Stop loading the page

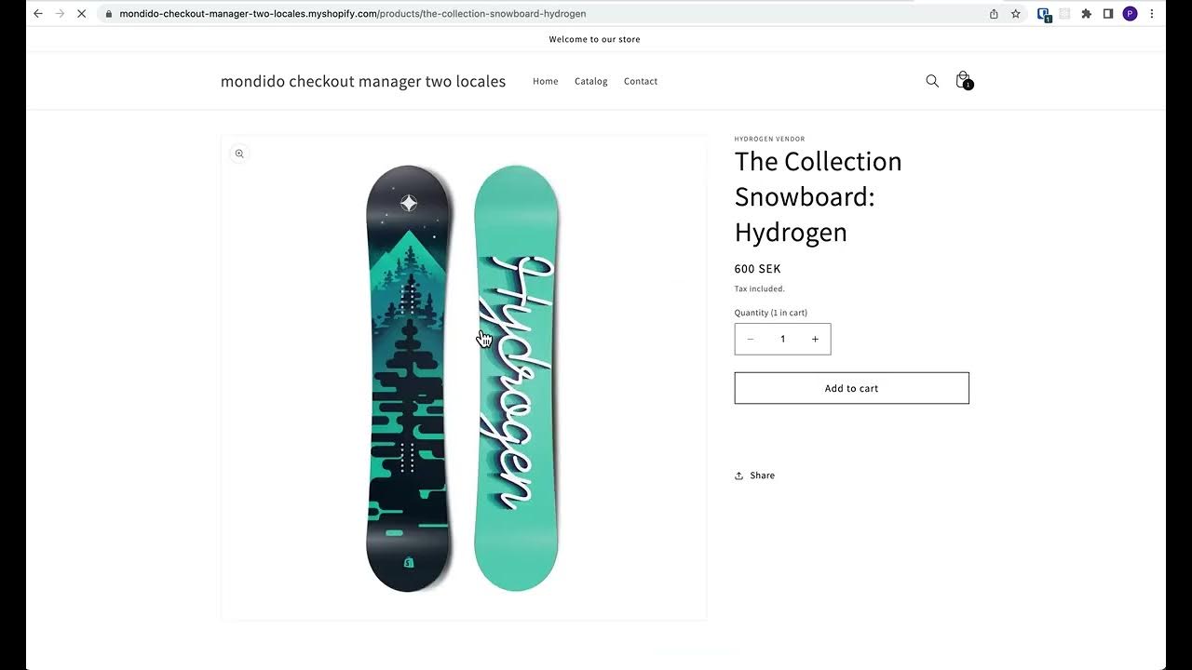(82, 14)
